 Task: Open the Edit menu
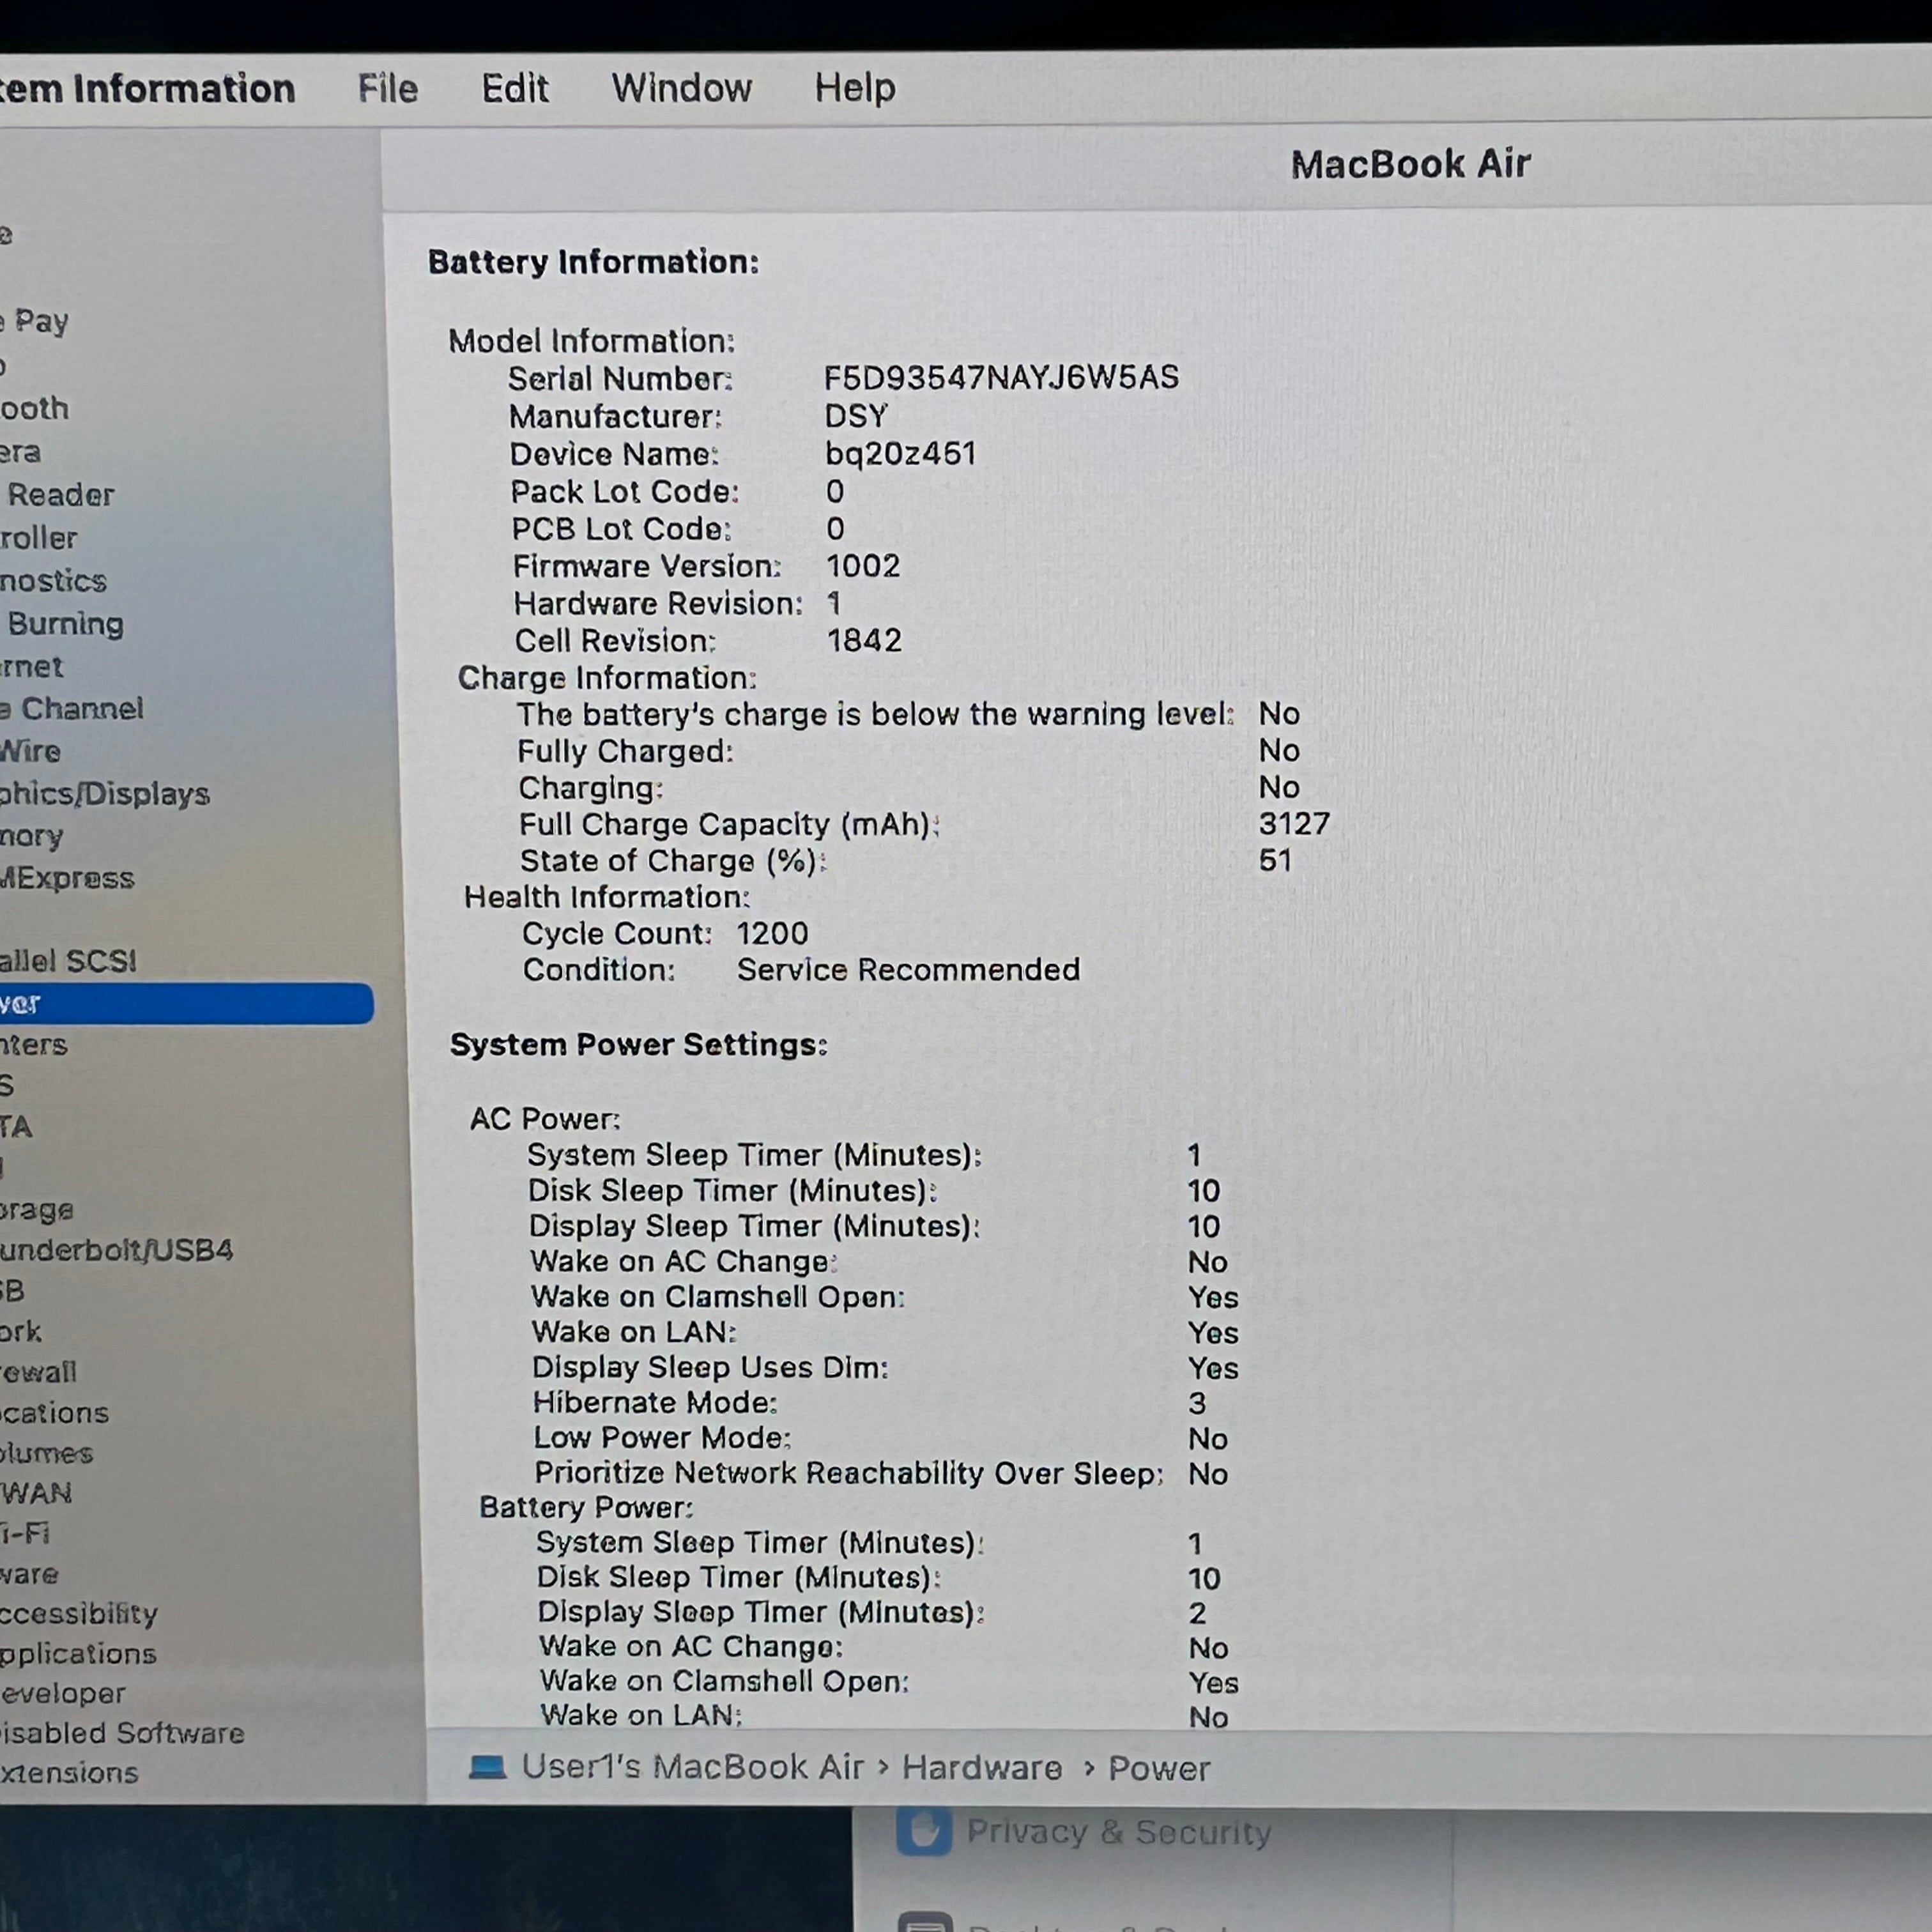pos(515,89)
